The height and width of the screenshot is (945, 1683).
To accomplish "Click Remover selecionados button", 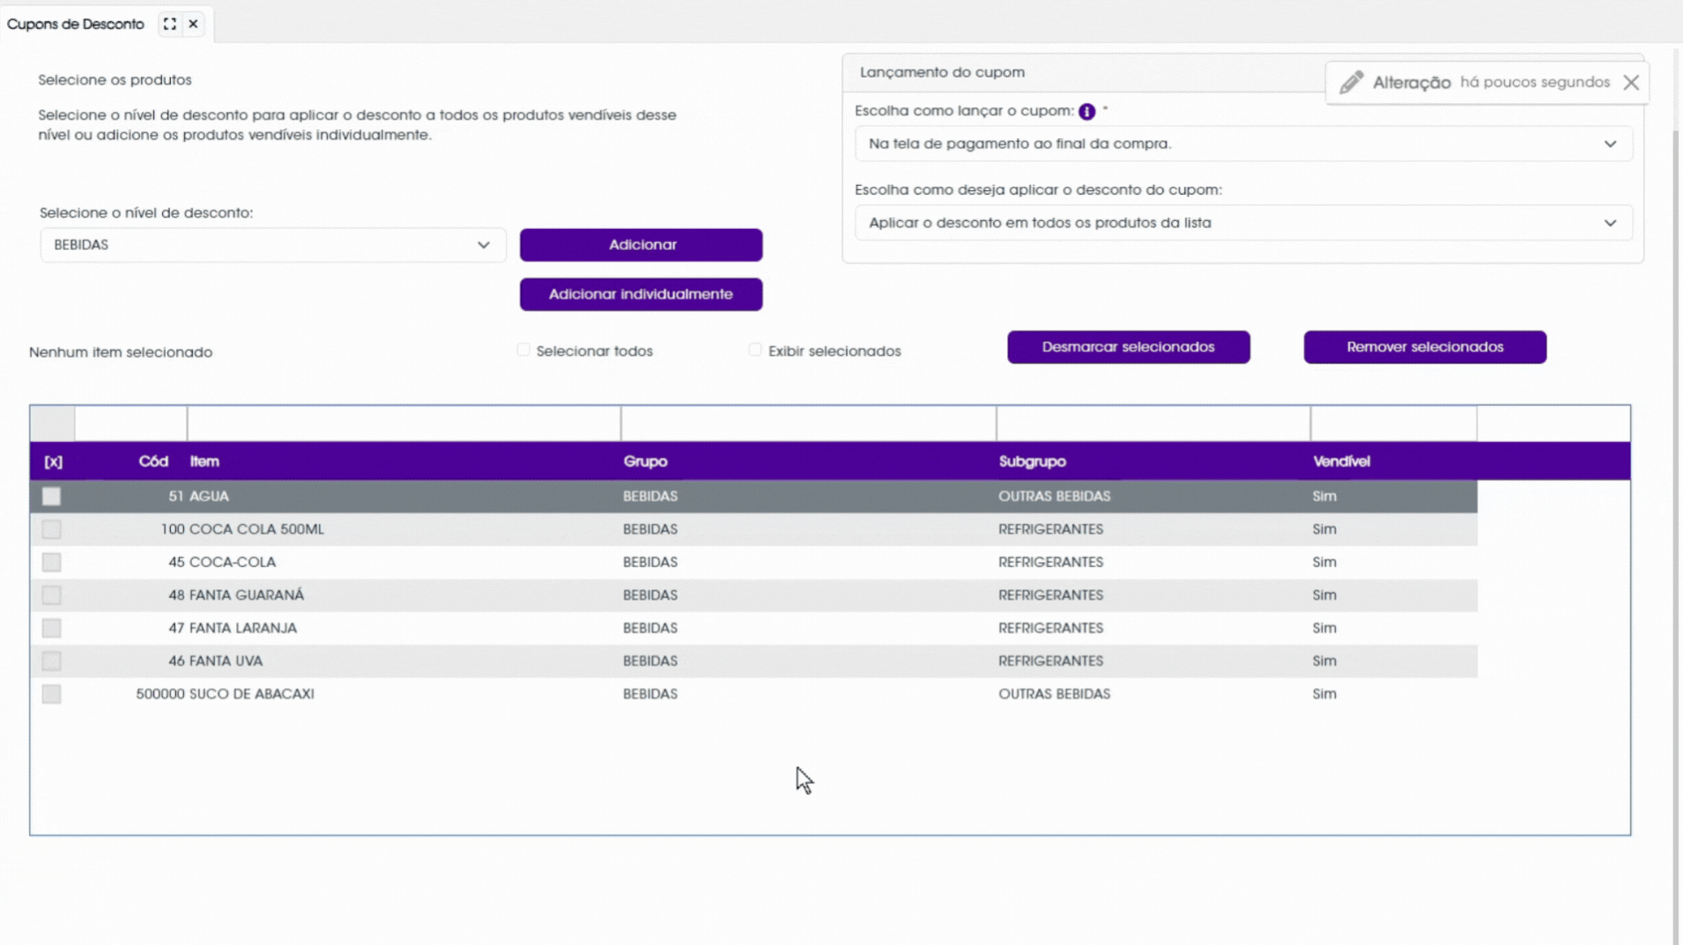I will (x=1425, y=347).
